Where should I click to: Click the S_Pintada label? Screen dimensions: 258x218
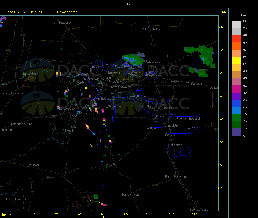(77, 83)
